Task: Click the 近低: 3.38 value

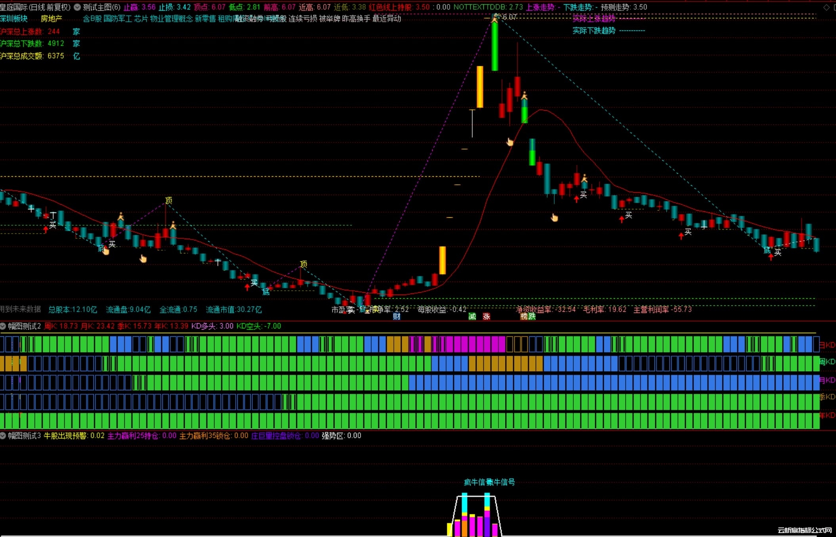Action: click(x=350, y=7)
